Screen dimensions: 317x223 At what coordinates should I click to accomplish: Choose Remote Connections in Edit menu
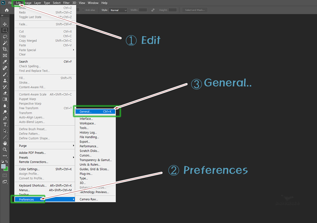pyautogui.click(x=45, y=162)
